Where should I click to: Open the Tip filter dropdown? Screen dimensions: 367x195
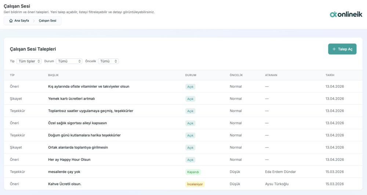point(29,61)
